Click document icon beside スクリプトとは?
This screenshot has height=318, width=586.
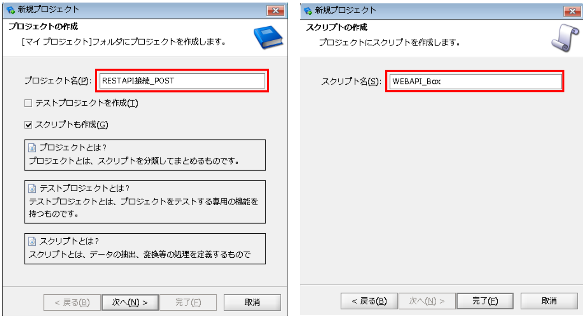click(x=32, y=241)
